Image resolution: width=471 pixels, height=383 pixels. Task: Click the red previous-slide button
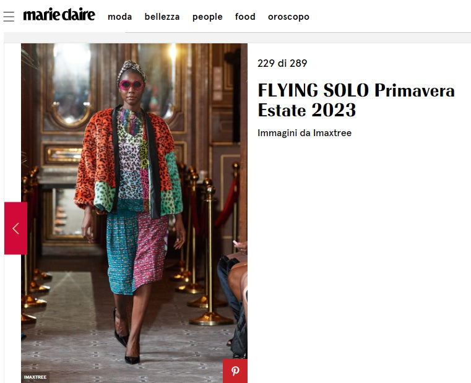pos(15,228)
